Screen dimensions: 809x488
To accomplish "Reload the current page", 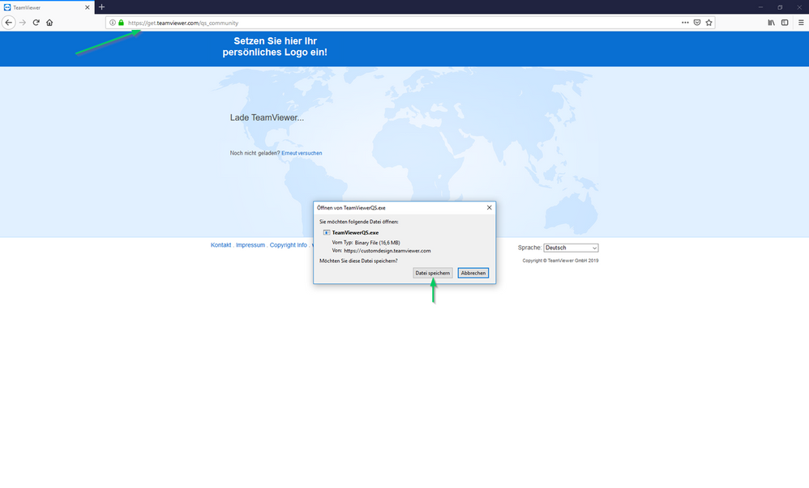I will 36,23.
